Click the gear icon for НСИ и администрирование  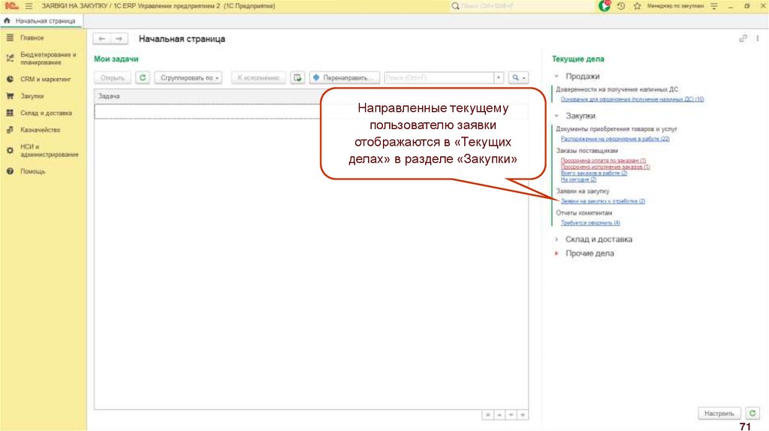point(10,150)
